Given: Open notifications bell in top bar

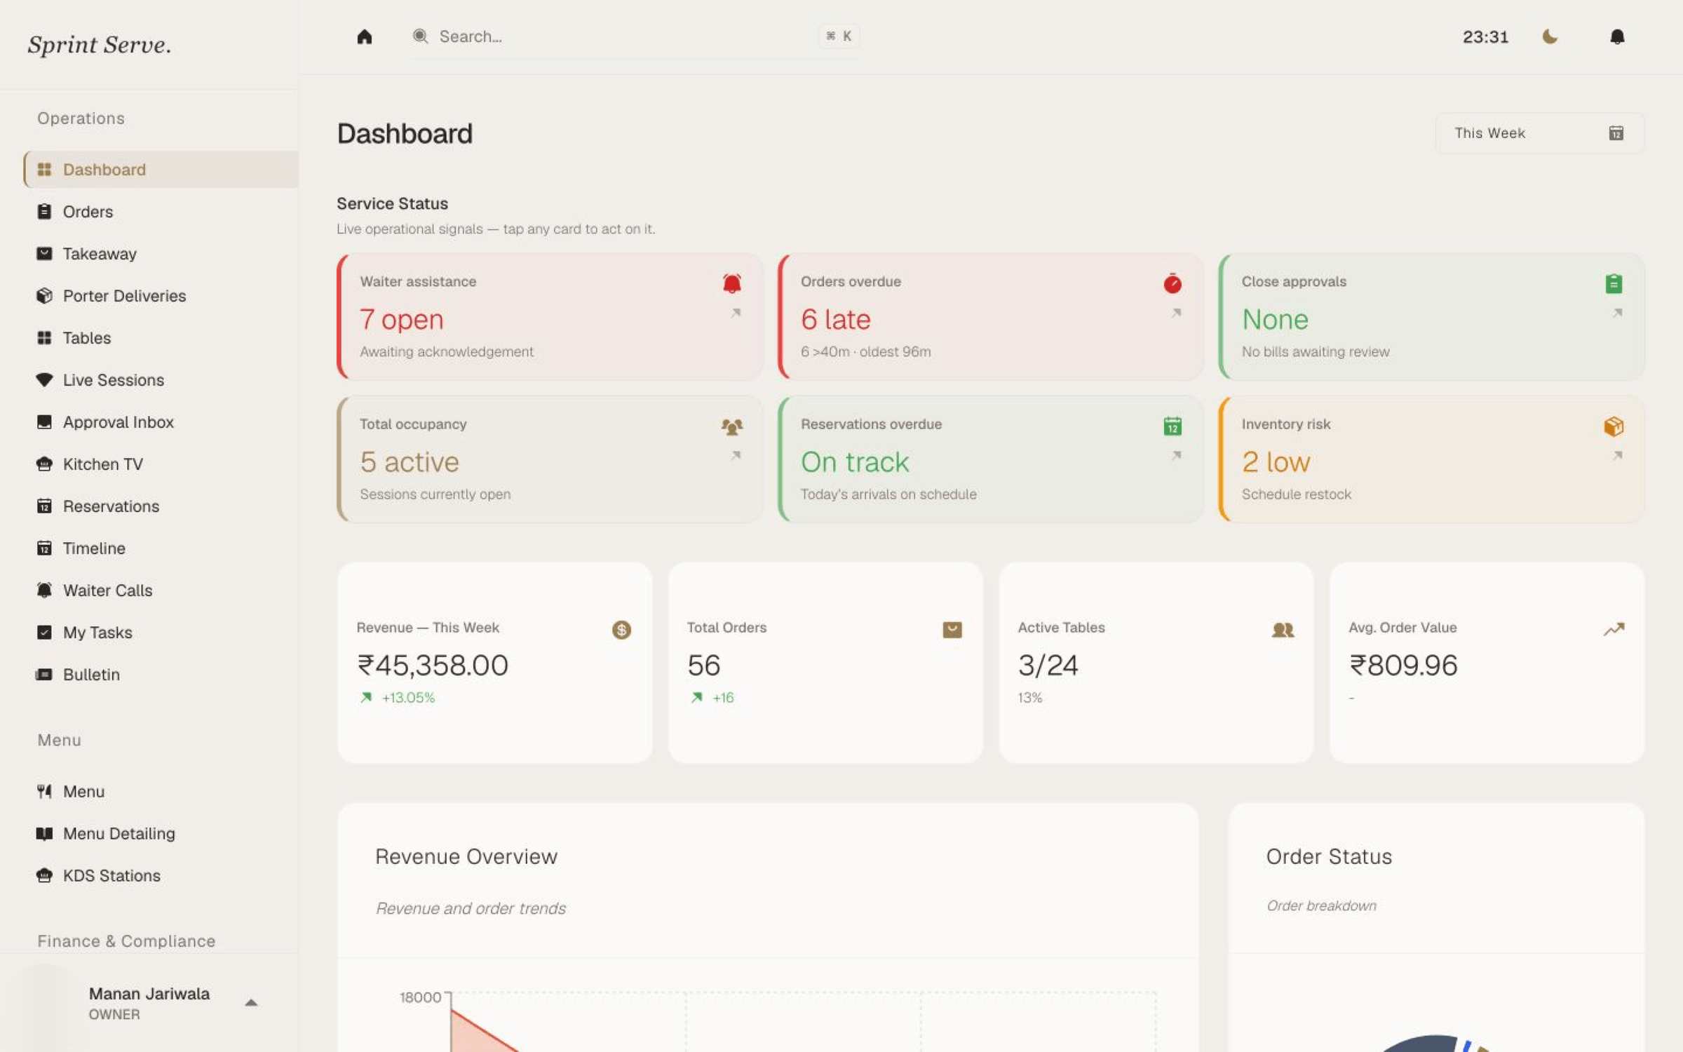Looking at the screenshot, I should tap(1617, 36).
